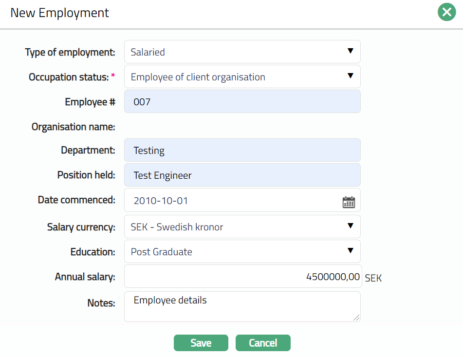
Task: Focus the Annual salary amount field
Action: [x=242, y=277]
